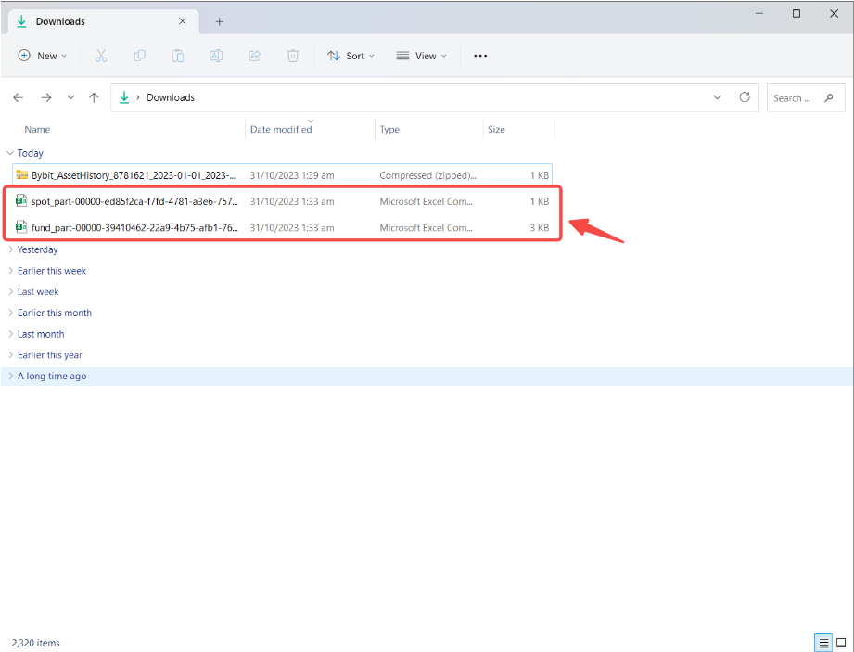Collapse the Today group
Screen dimensions: 854x652
click(x=8, y=152)
